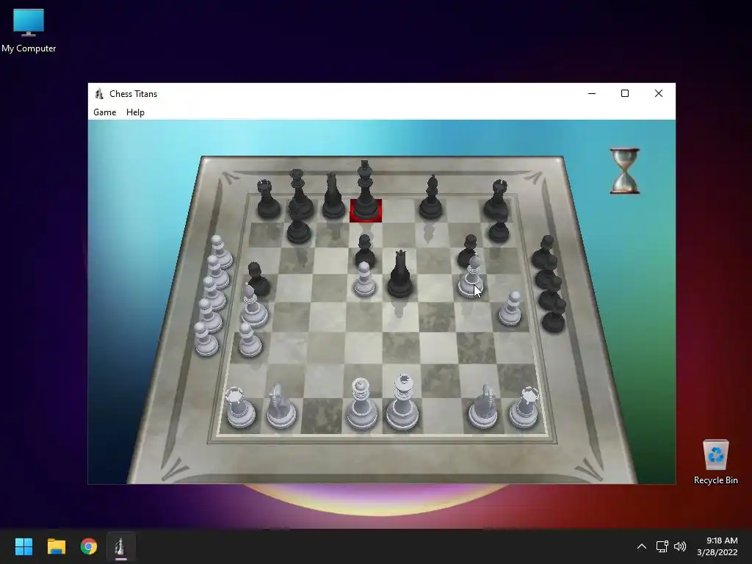Maximize the Chess Titans window
Viewport: 752px width, 564px height.
coord(625,93)
